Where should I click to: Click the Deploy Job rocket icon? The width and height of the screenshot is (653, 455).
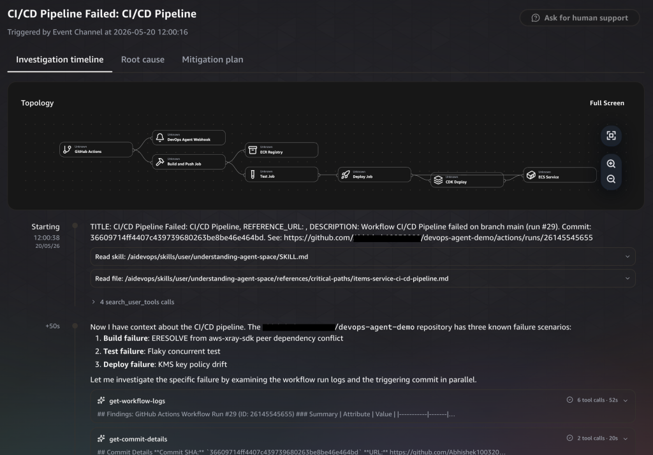tap(346, 175)
